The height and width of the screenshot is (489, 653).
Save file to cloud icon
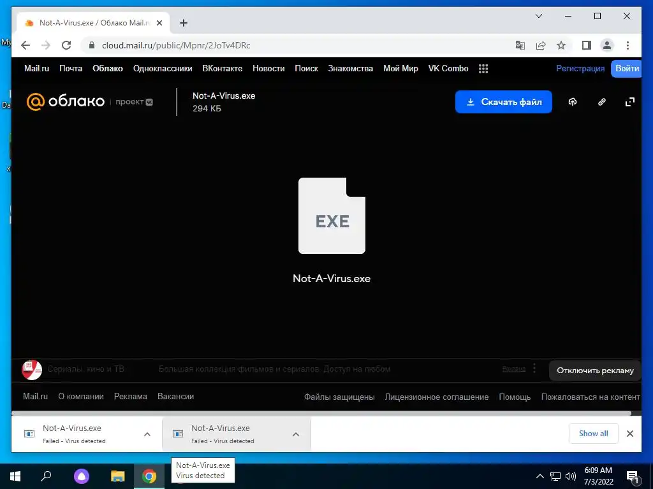(573, 102)
